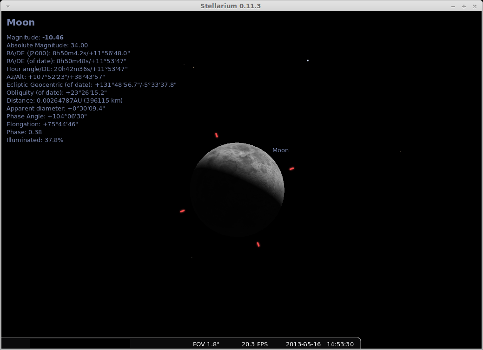Click the Elongation line
483x350 pixels.
pyautogui.click(x=42, y=124)
